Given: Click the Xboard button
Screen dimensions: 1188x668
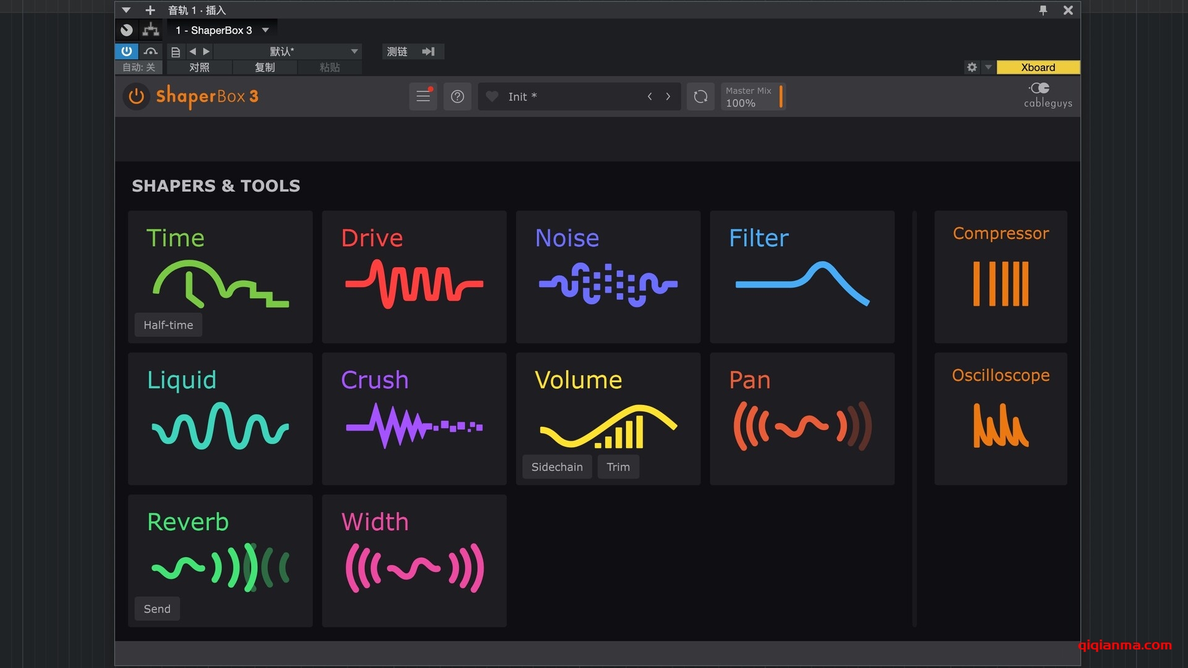Looking at the screenshot, I should click(1038, 67).
